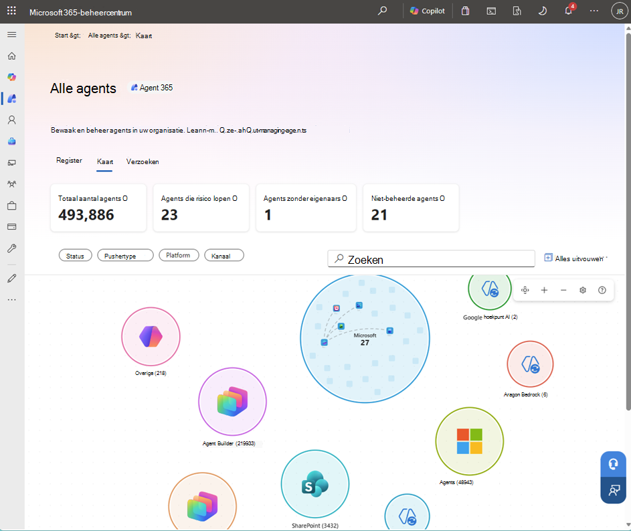Open Setup wrench icon in sidebar
The width and height of the screenshot is (631, 531).
click(11, 248)
